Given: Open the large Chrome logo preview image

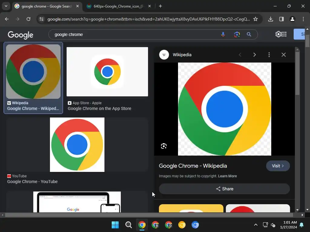Looking at the screenshot, I should (224, 109).
